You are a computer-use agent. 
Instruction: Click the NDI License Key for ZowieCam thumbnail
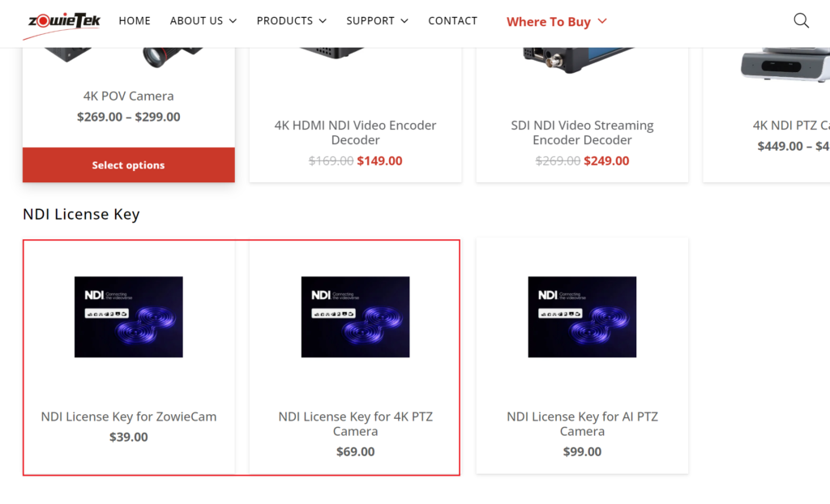129,317
